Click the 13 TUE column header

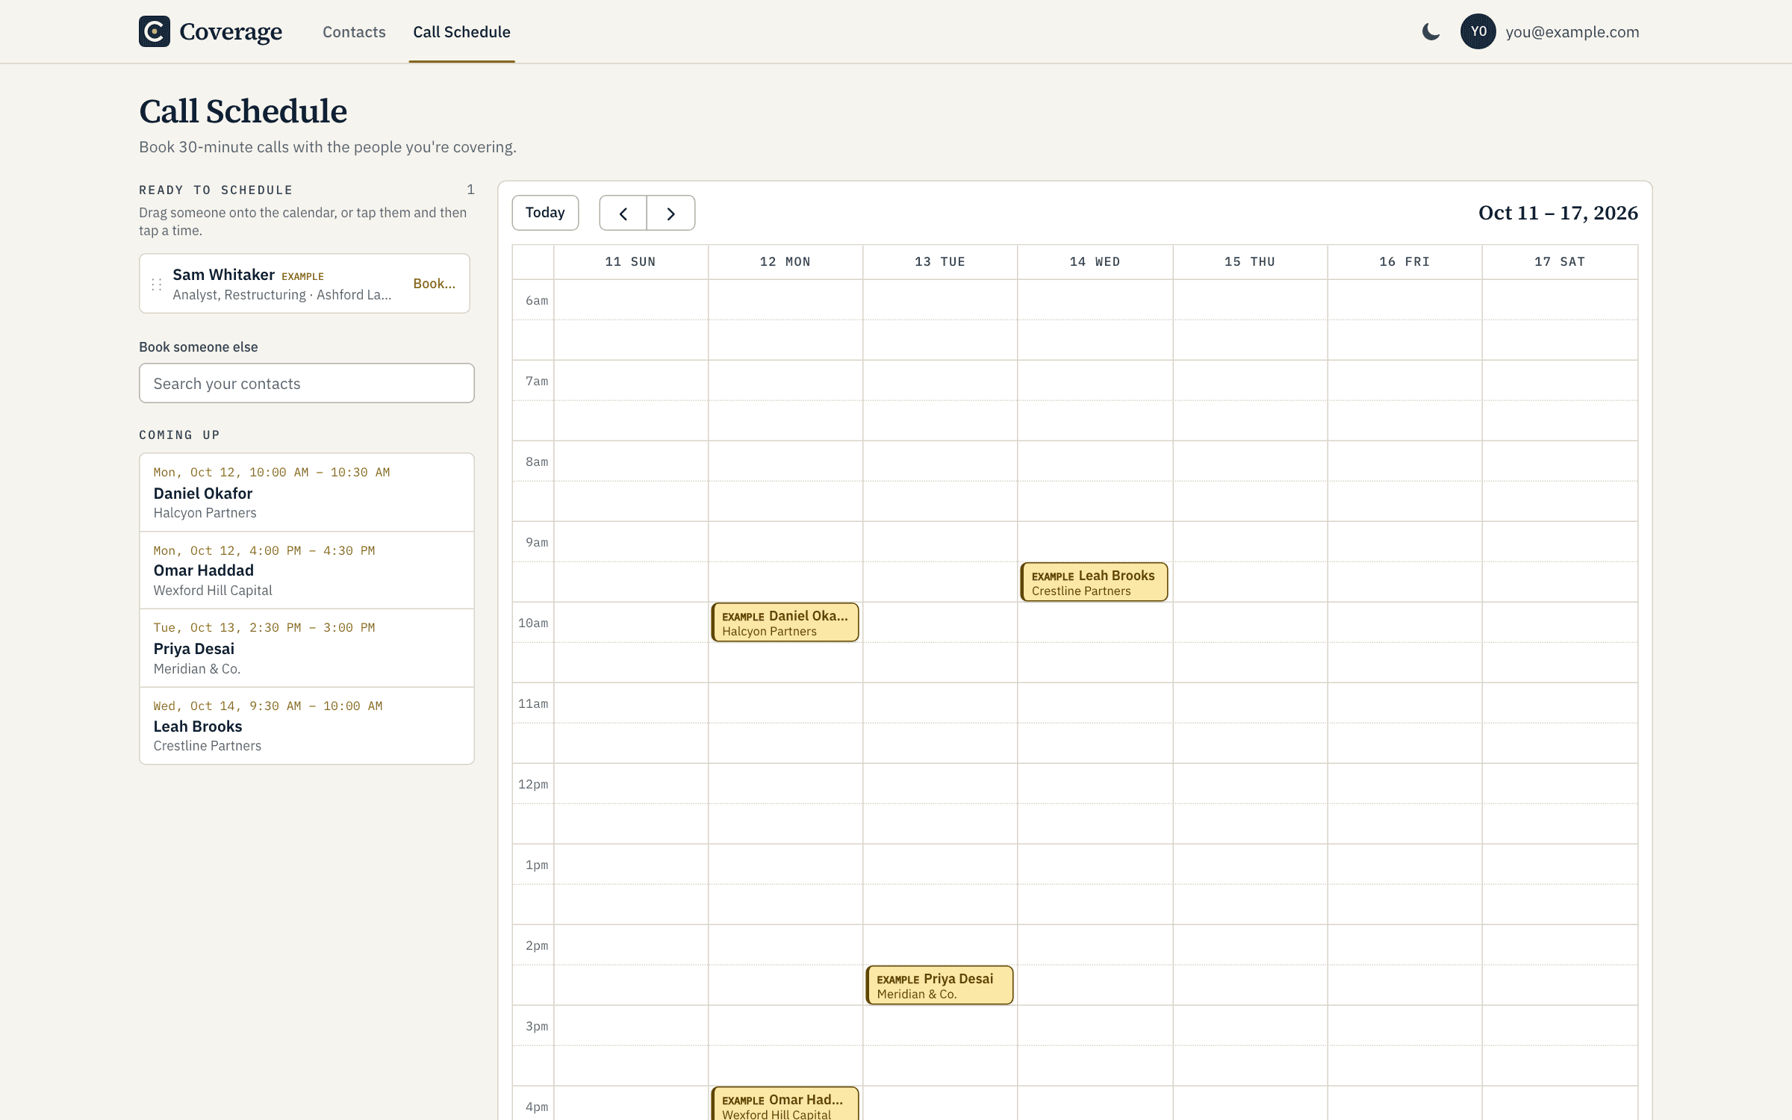[x=940, y=262]
